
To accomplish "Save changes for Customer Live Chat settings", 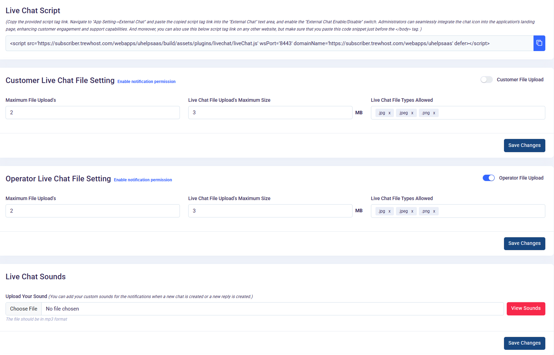I will tap(524, 146).
